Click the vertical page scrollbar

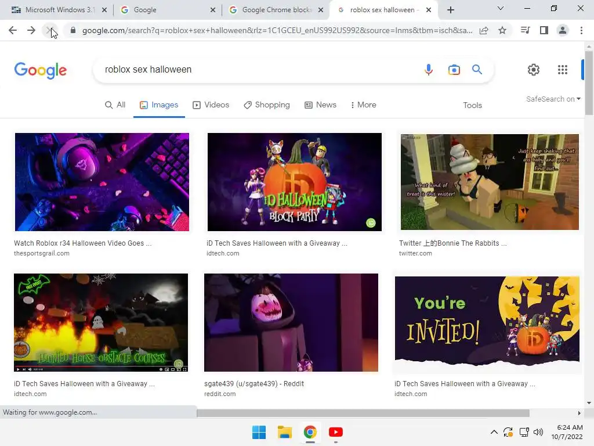[589, 82]
